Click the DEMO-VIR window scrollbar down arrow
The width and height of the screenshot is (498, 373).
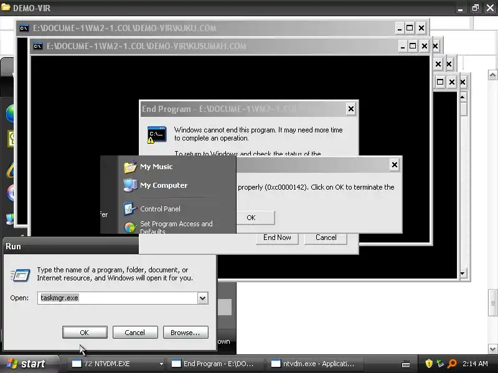[492, 349]
